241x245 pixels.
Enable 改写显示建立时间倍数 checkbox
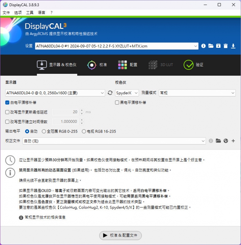(x=7, y=122)
